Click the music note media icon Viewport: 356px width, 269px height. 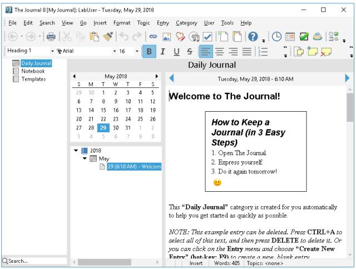194,37
